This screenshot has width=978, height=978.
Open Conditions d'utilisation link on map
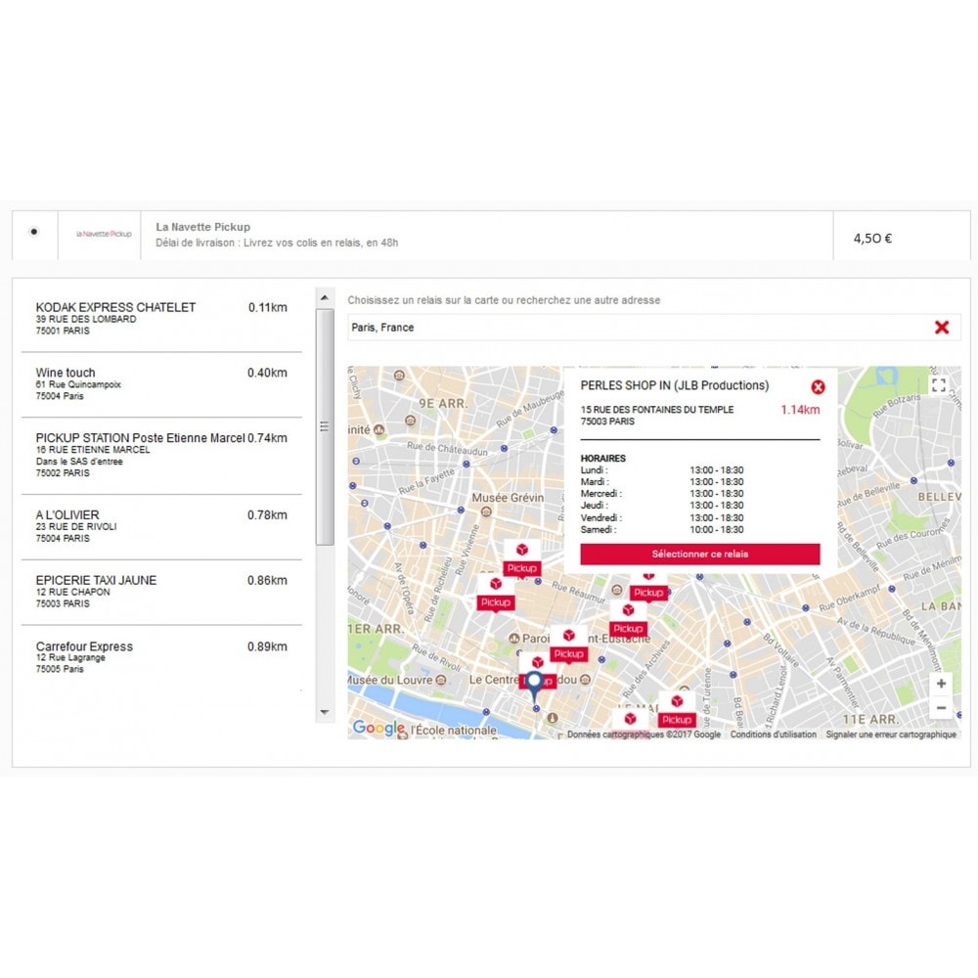pos(774,734)
